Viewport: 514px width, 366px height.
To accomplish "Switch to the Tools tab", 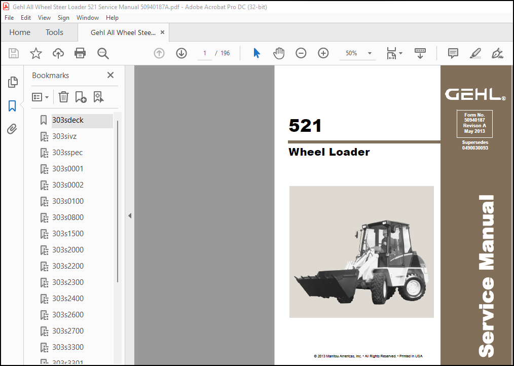I will tap(54, 32).
